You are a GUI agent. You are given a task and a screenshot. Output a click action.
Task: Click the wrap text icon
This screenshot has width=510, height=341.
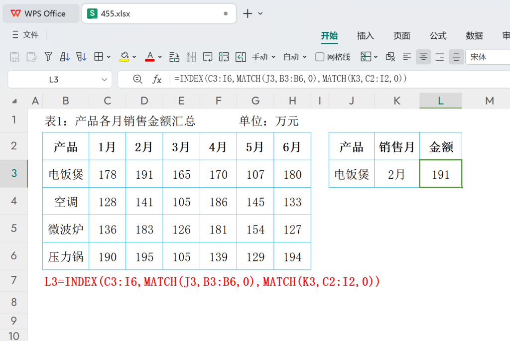point(208,57)
